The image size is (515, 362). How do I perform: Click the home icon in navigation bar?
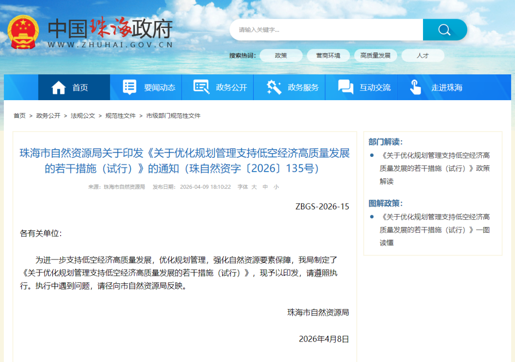(59, 87)
